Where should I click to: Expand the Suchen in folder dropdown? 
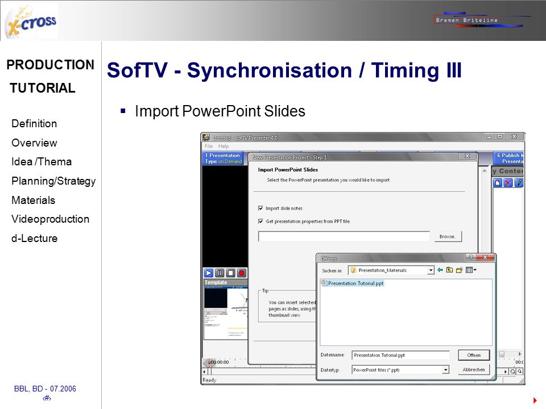tap(431, 270)
